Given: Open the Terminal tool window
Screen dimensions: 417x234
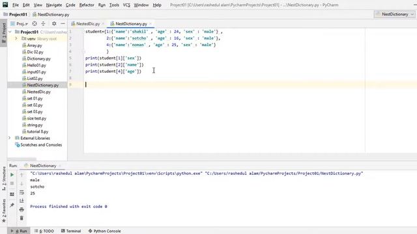Looking at the screenshot, I should click(x=71, y=231).
